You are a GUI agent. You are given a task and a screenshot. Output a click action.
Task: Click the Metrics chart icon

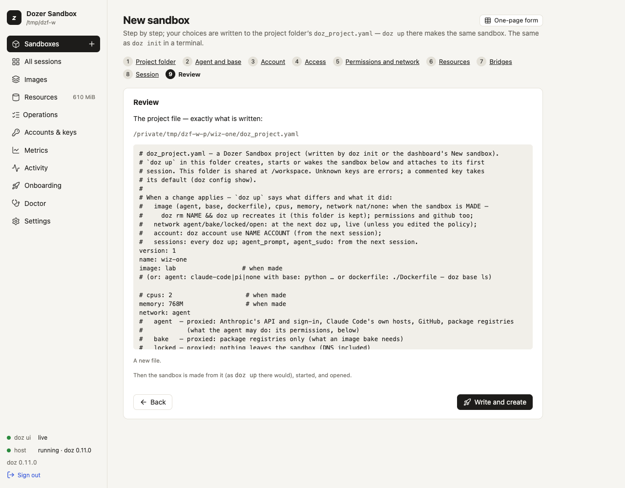point(16,150)
